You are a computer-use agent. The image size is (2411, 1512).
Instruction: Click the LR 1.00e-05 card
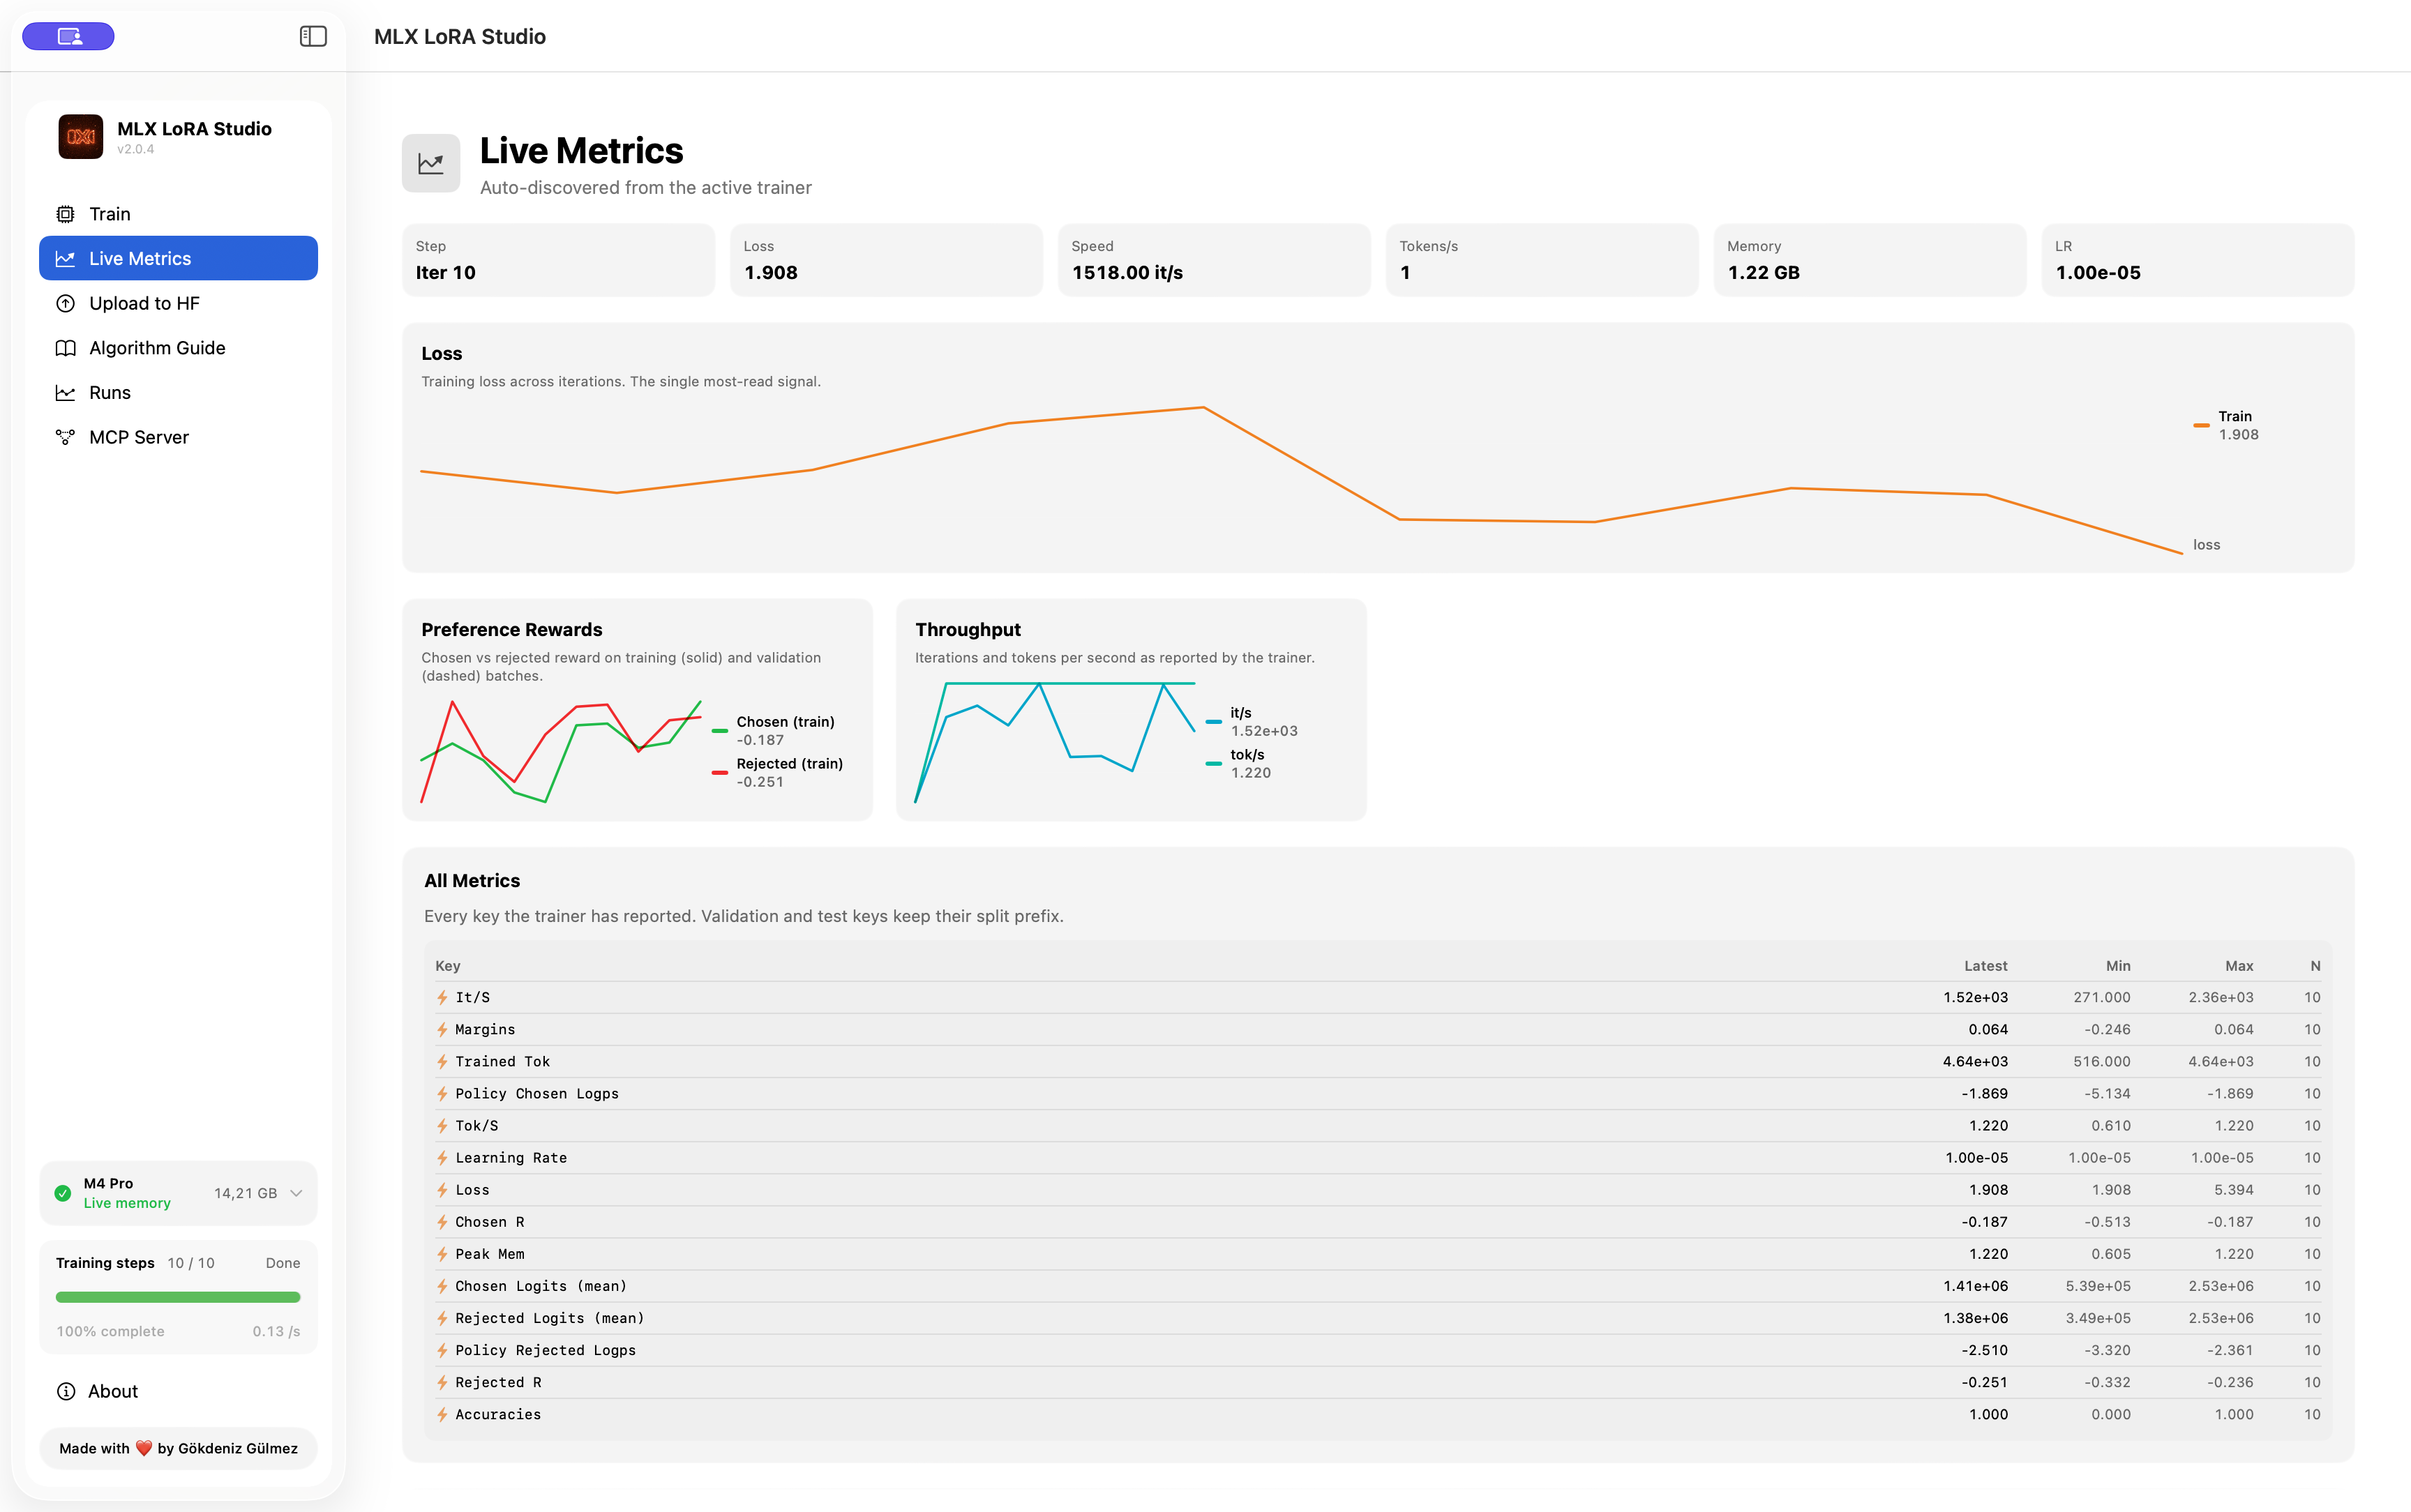pyautogui.click(x=2198, y=260)
